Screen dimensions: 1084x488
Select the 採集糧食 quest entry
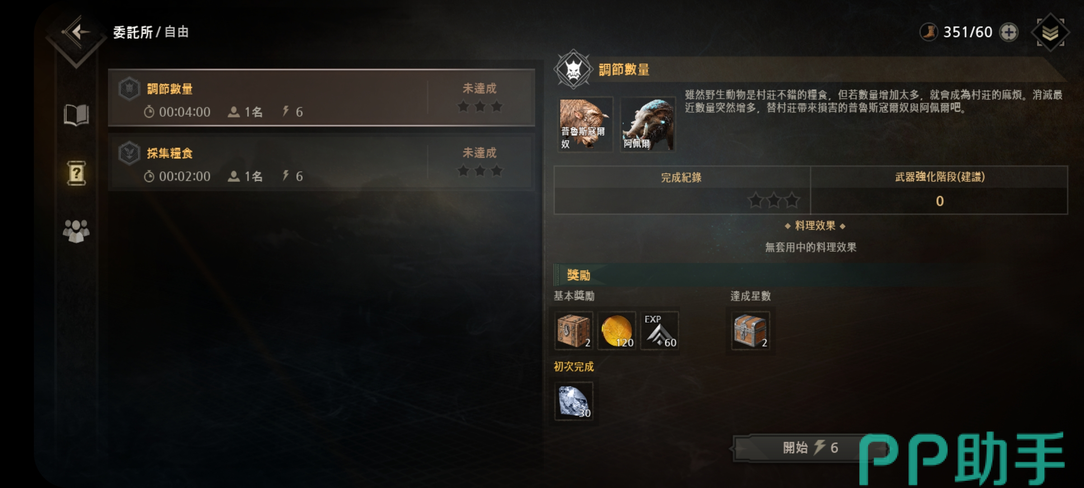click(322, 162)
